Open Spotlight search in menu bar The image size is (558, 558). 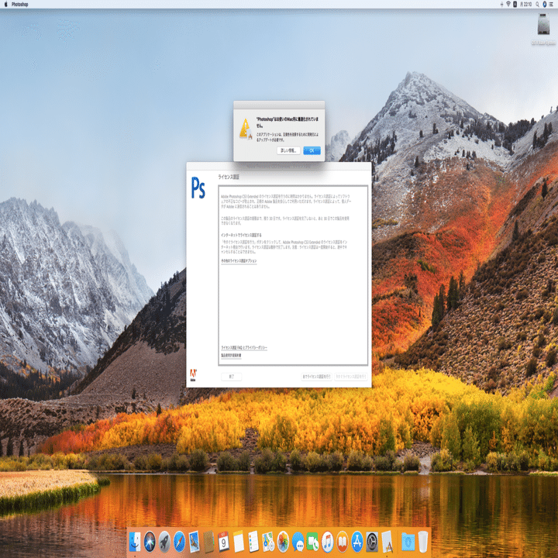click(x=537, y=5)
